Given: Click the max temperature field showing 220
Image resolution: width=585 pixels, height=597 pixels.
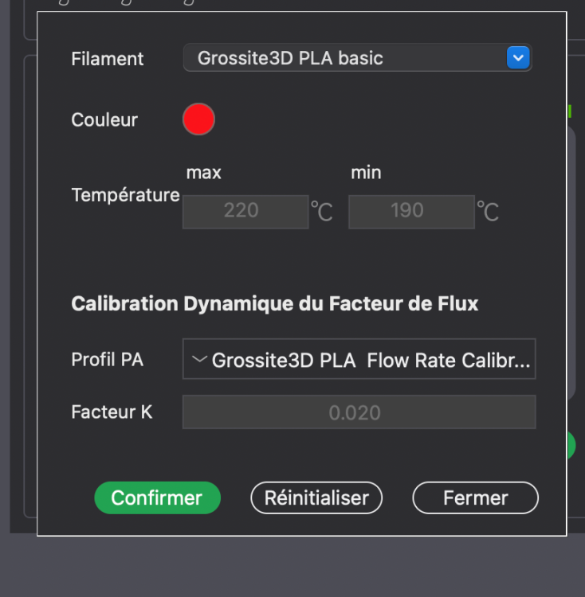Looking at the screenshot, I should coord(245,211).
